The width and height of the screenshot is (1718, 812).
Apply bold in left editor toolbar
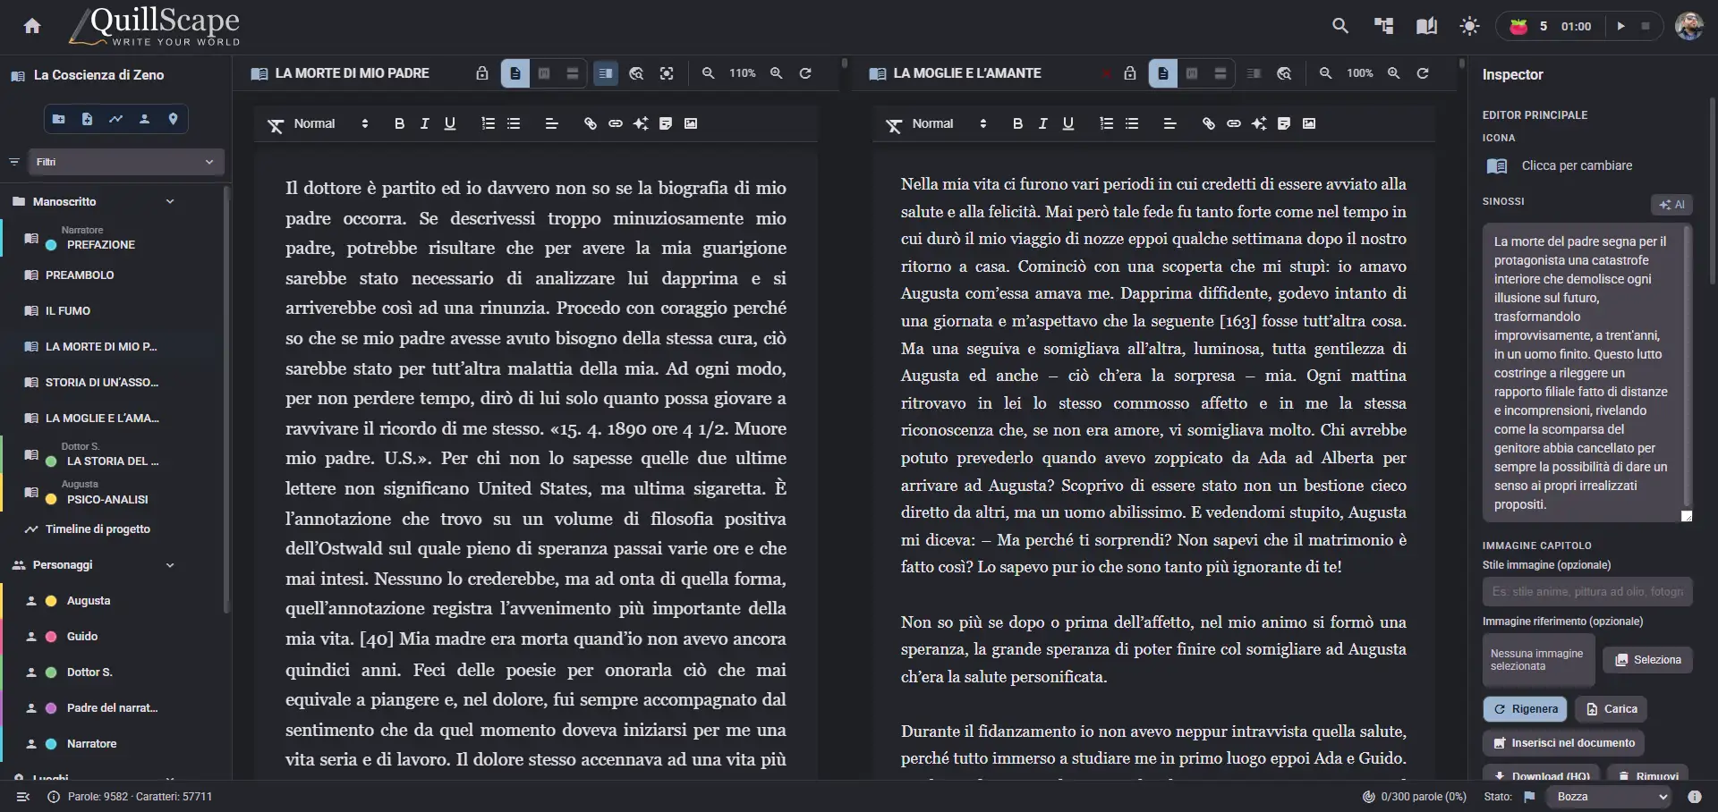399,123
